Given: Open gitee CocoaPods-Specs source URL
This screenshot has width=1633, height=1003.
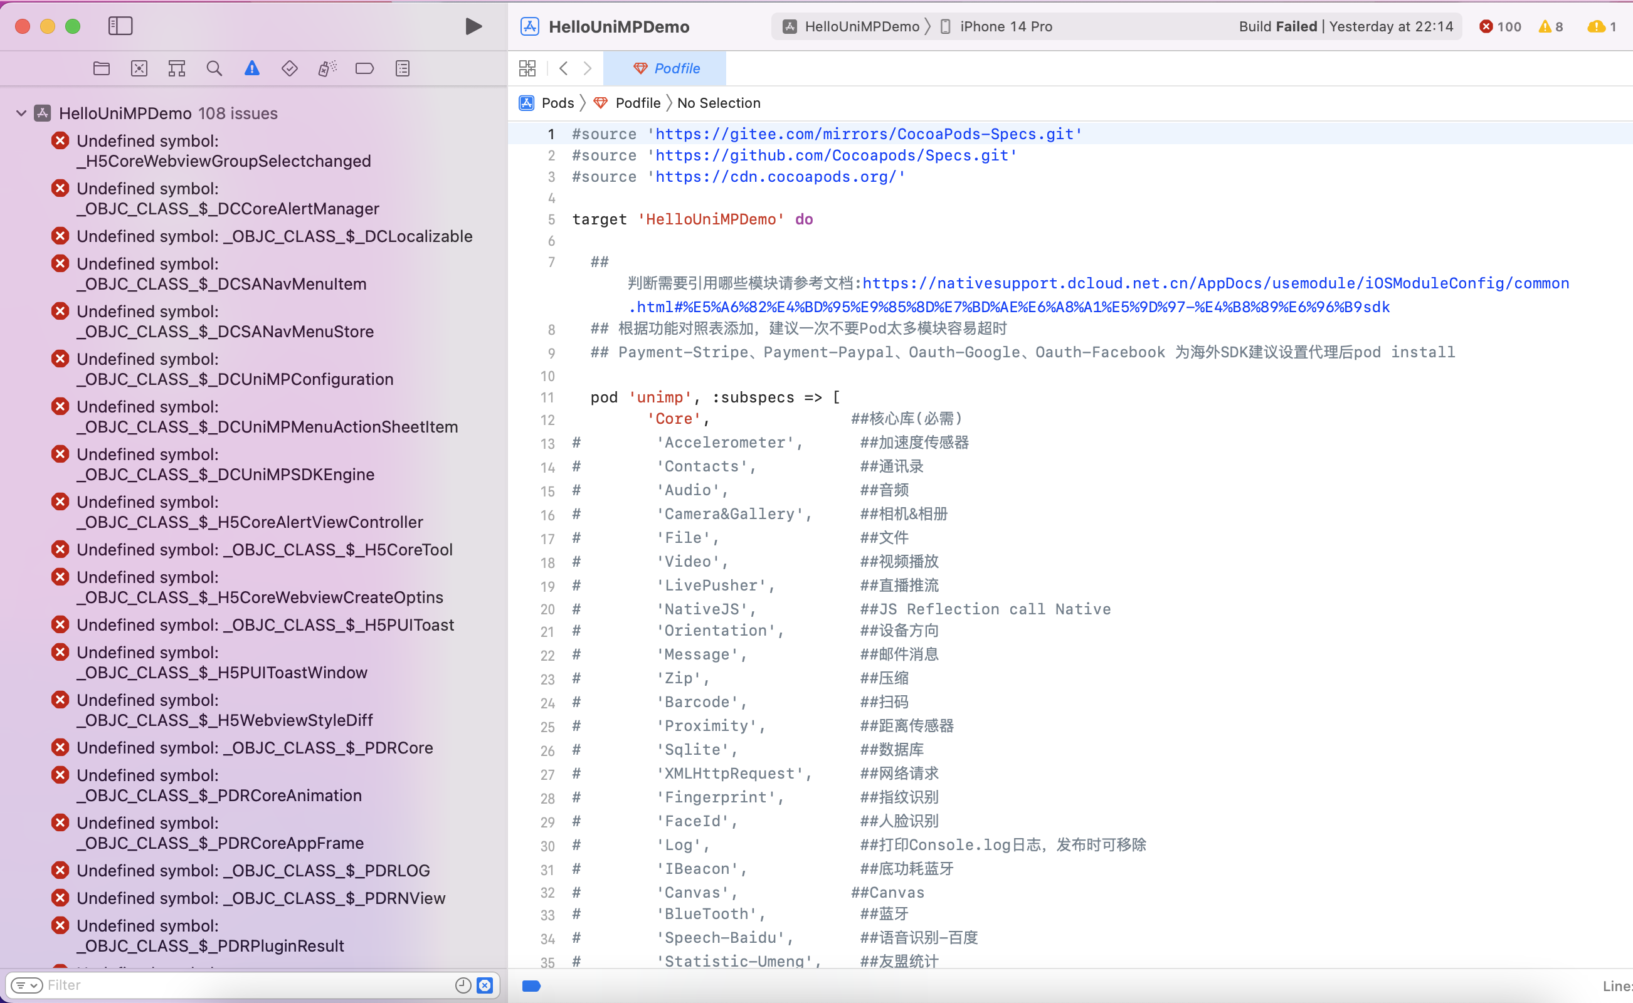Looking at the screenshot, I should click(x=865, y=134).
